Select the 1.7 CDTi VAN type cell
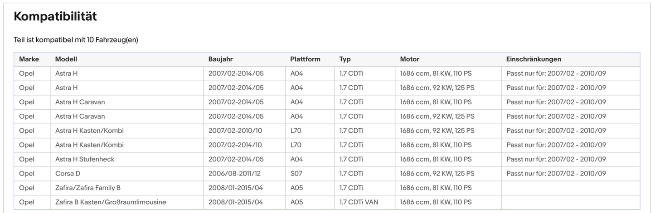655x213 pixels. [359, 202]
